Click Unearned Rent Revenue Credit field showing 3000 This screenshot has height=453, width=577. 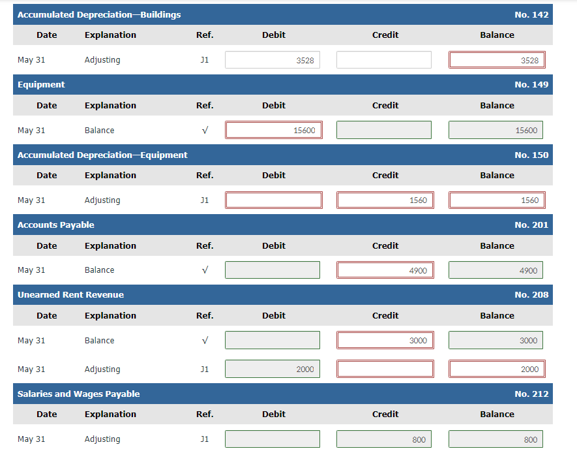click(x=385, y=340)
